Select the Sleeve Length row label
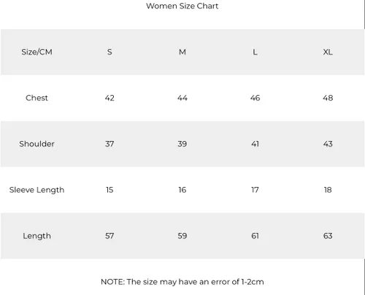365x295 pixels. point(36,190)
